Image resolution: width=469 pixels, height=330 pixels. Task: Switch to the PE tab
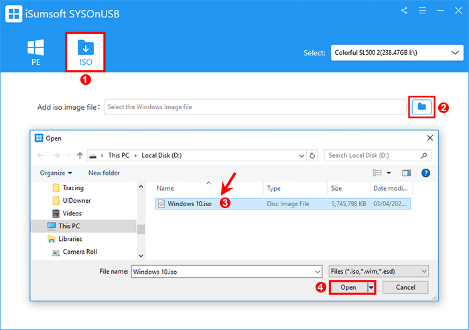36,53
